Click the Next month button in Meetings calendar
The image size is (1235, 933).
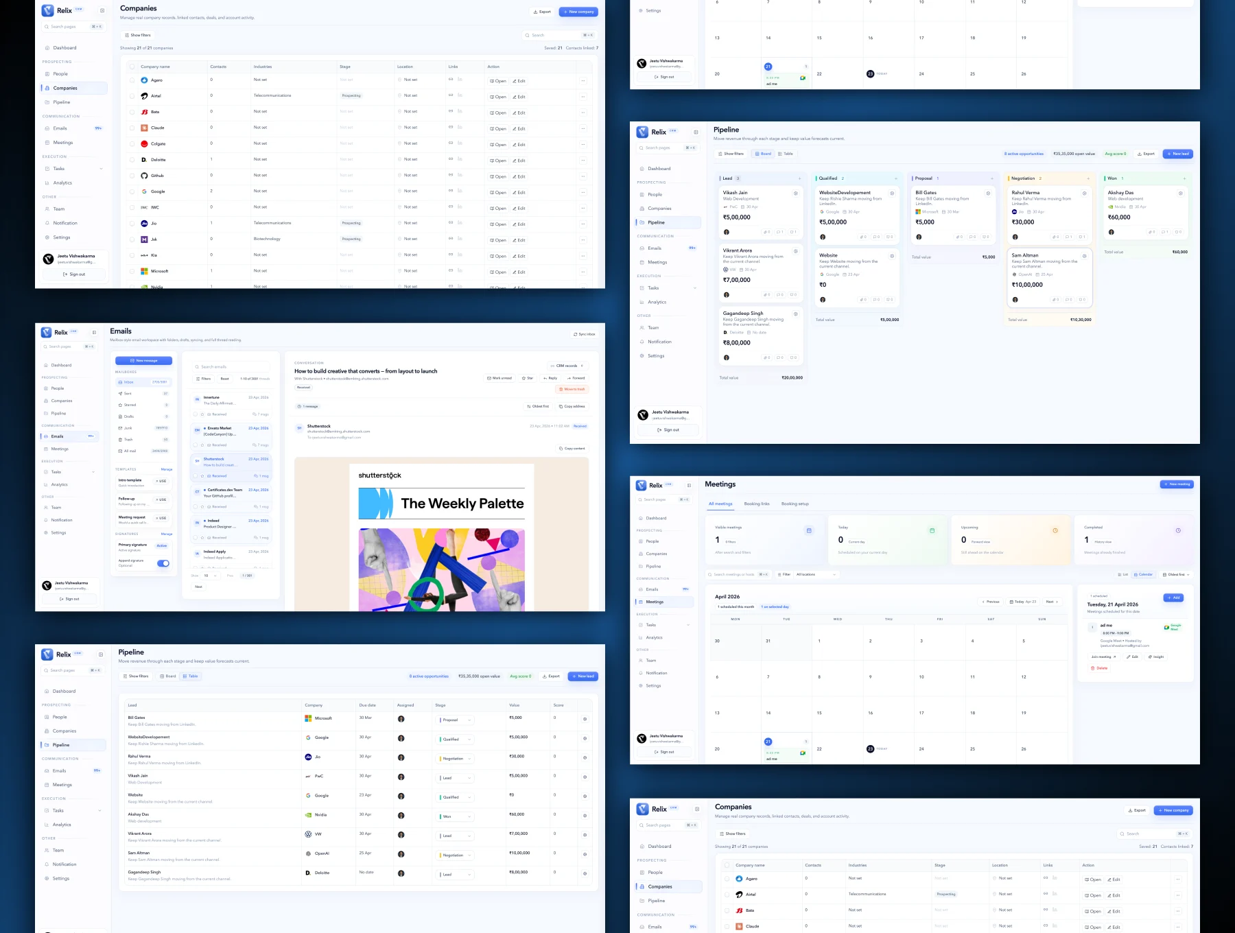(1052, 602)
